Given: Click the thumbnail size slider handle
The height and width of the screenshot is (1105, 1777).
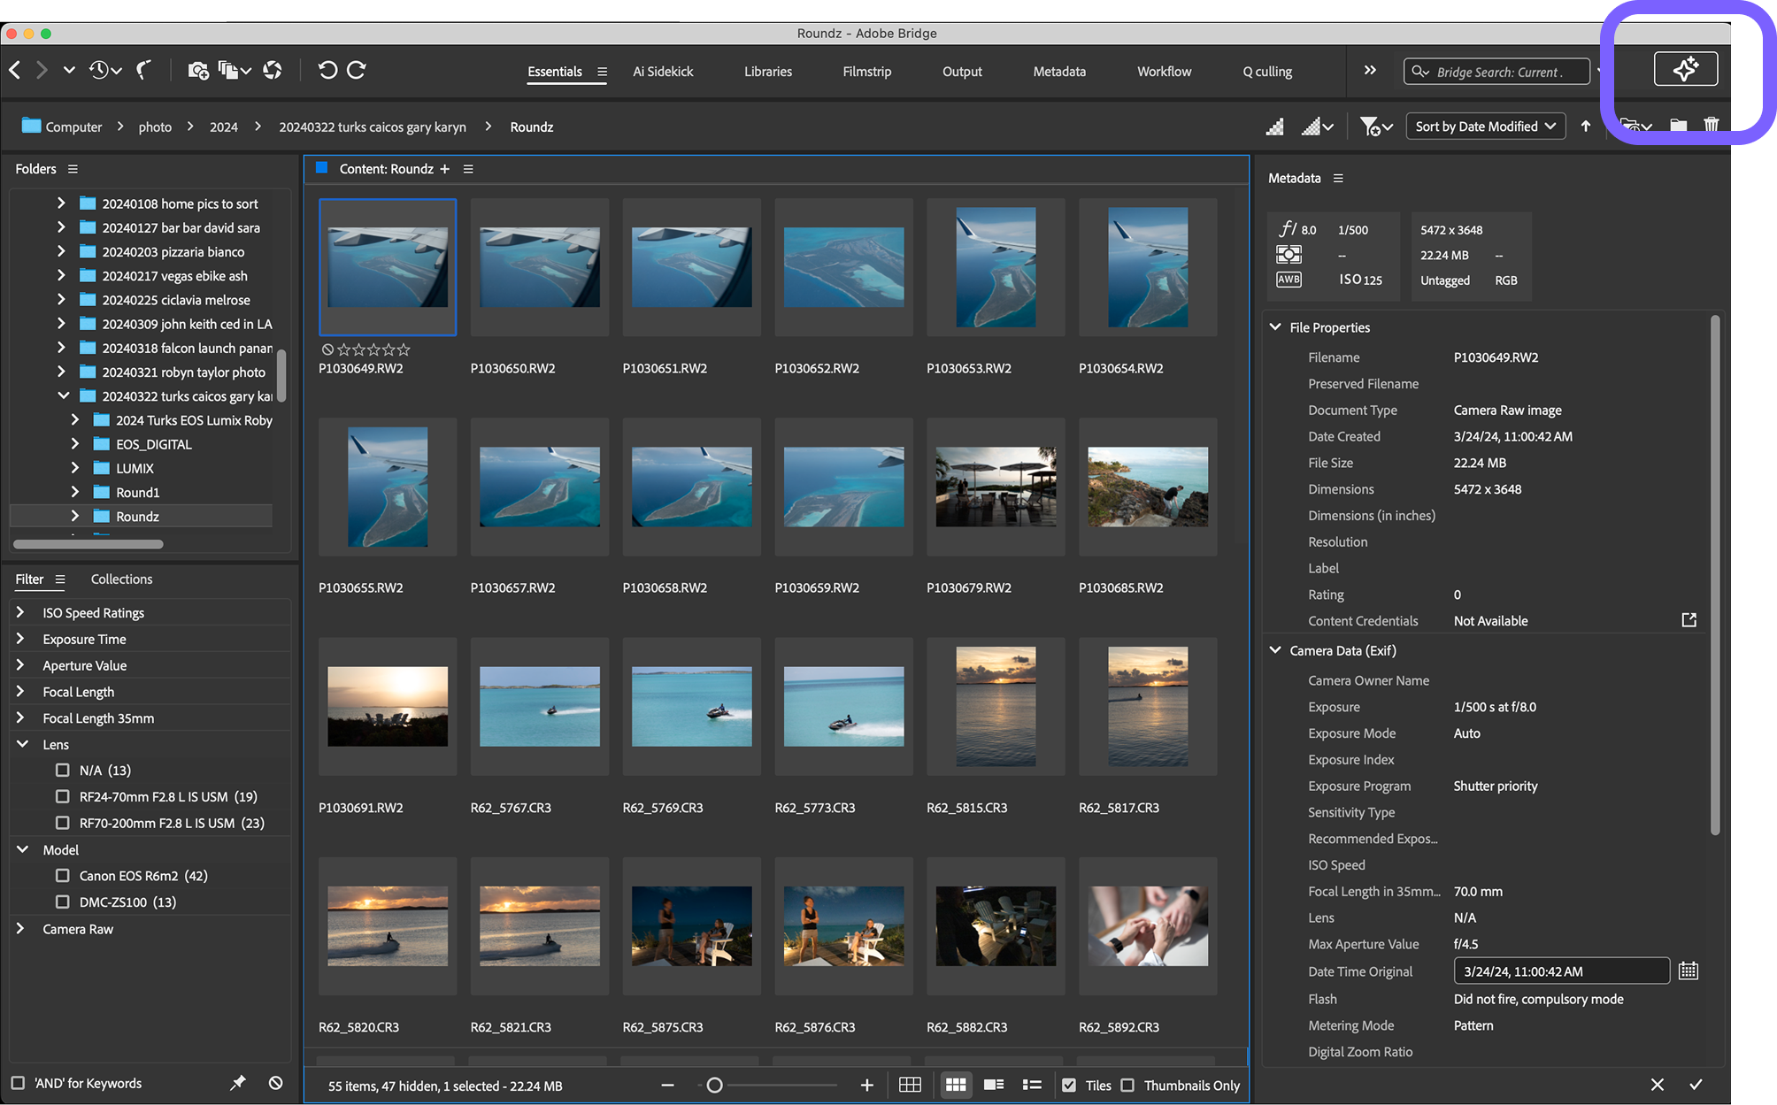Looking at the screenshot, I should [x=714, y=1085].
